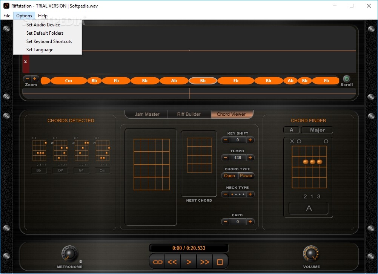This screenshot has height=274, width=378.
Task: Click the D# detected chord diagram
Action: pyautogui.click(x=60, y=150)
